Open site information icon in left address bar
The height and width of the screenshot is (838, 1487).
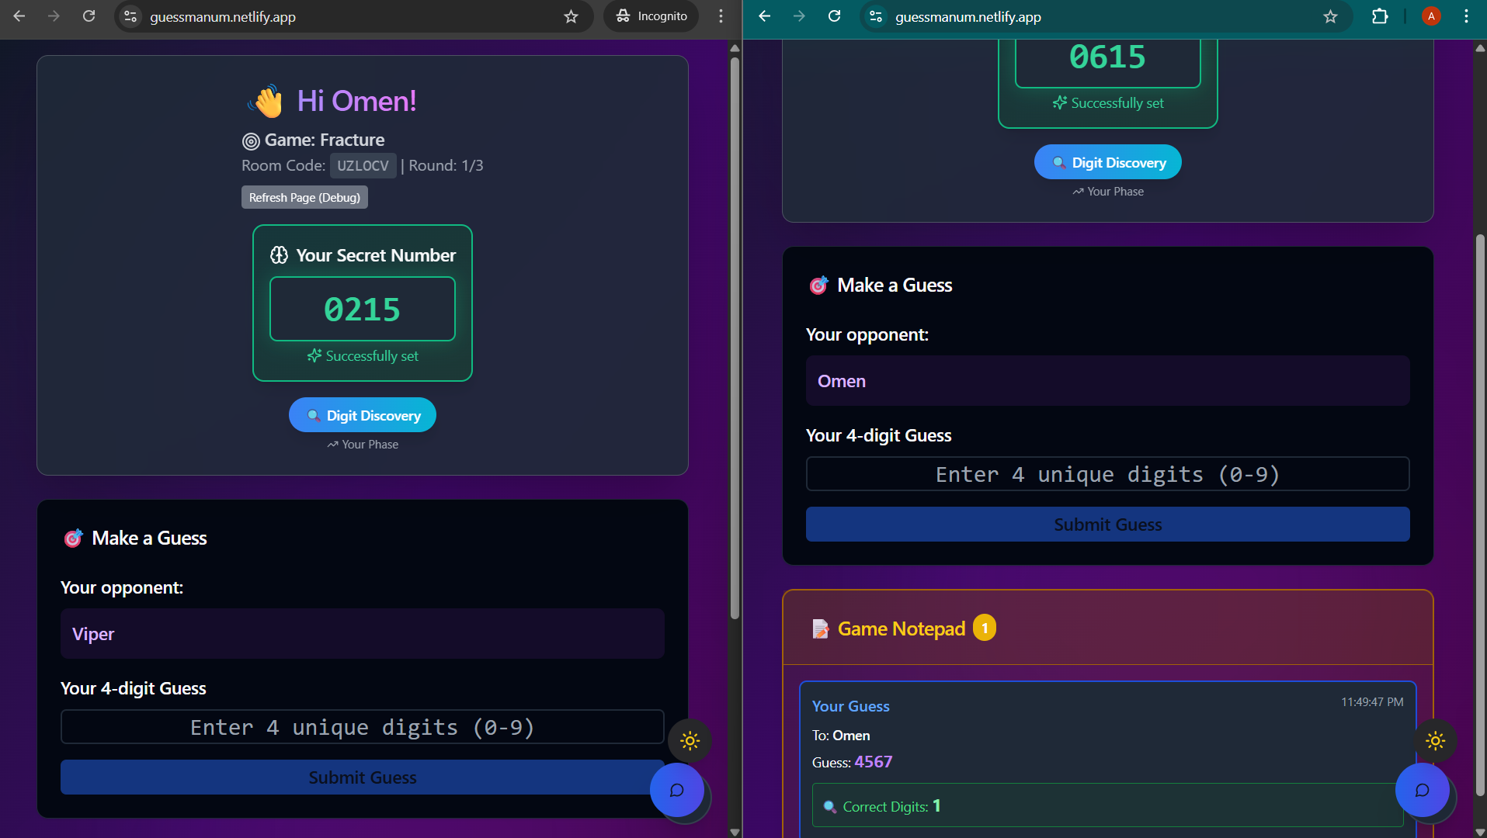130,16
